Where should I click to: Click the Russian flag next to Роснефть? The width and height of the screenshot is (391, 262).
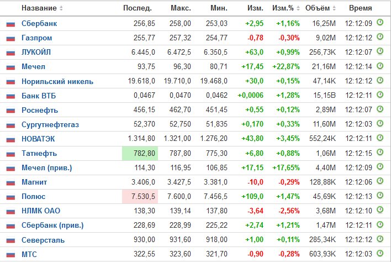click(10, 111)
